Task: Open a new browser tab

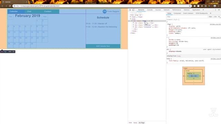Action: (31, 2)
